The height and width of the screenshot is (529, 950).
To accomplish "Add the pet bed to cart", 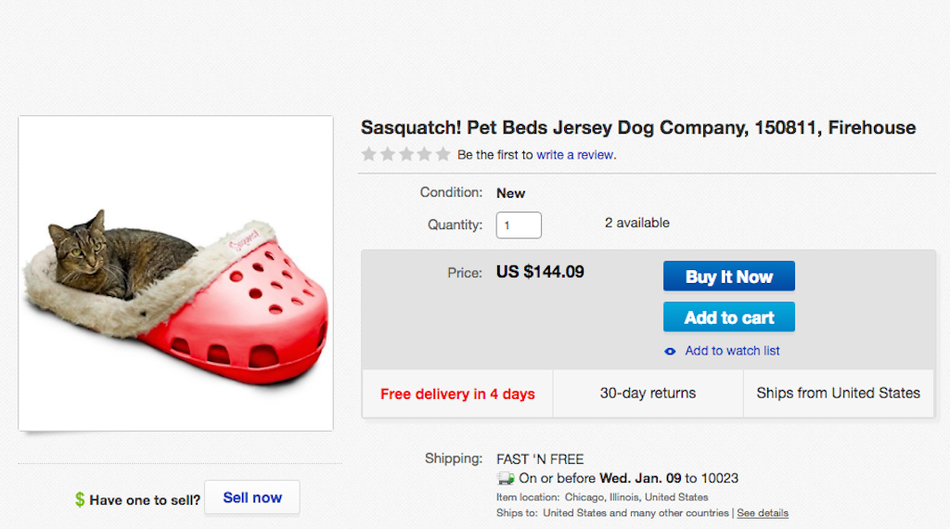I will (728, 317).
